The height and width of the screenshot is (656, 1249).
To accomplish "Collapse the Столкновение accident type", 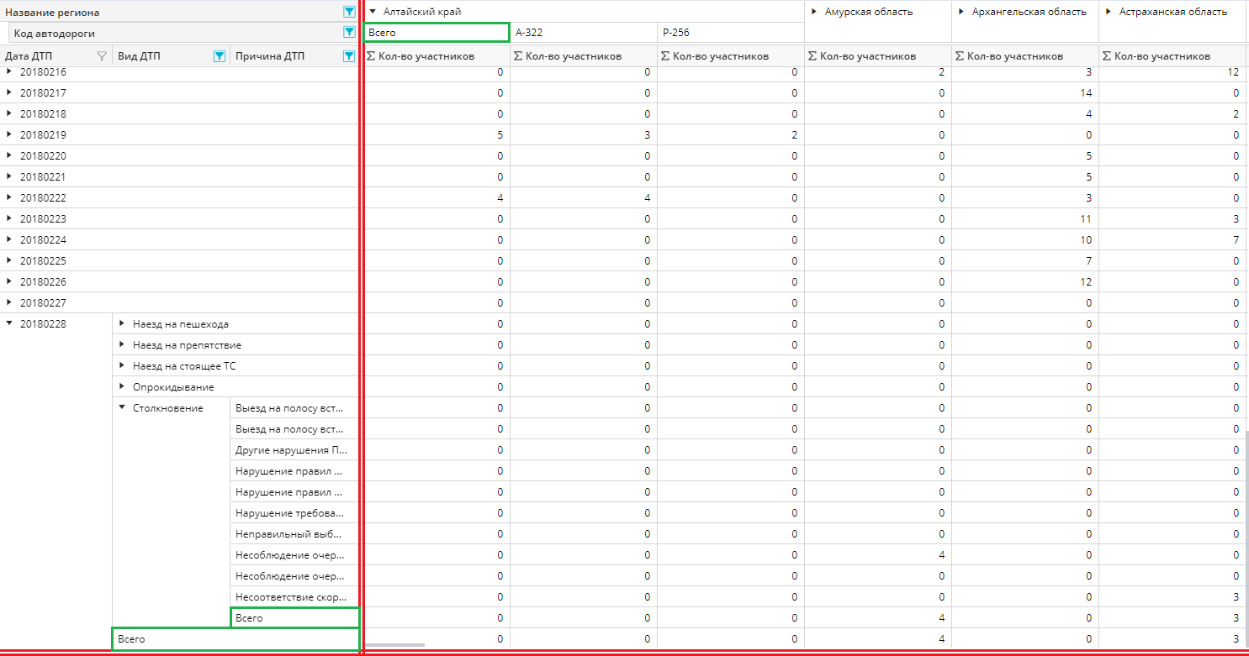I will click(x=122, y=408).
